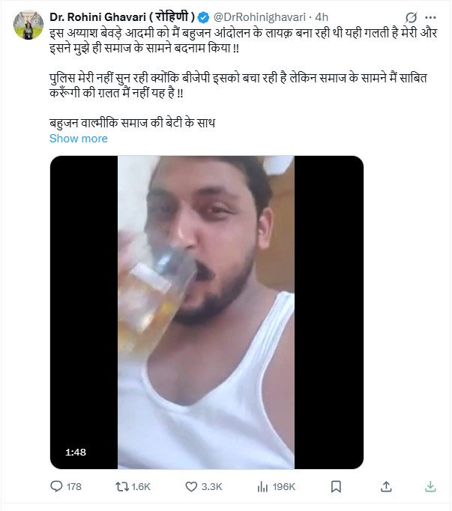This screenshot has height=511, width=452.
Task: Play the video of man drinking
Action: click(206, 312)
